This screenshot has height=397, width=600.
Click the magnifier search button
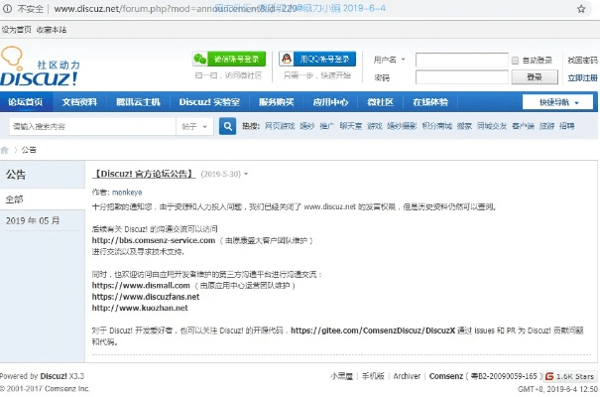tap(227, 126)
